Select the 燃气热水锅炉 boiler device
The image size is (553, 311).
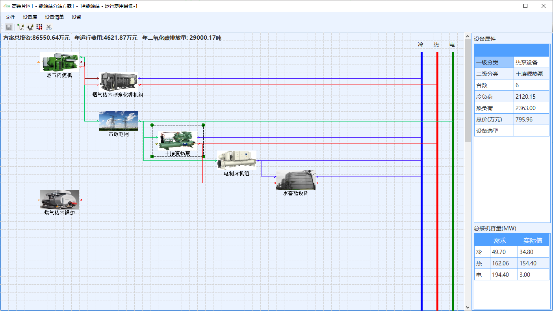[59, 200]
